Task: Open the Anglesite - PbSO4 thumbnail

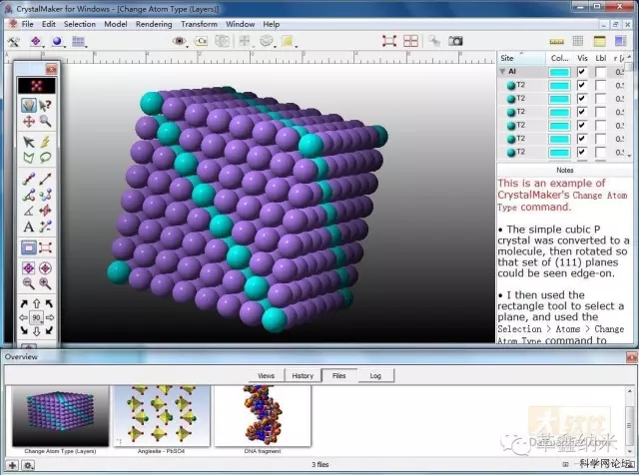Action: point(161,417)
